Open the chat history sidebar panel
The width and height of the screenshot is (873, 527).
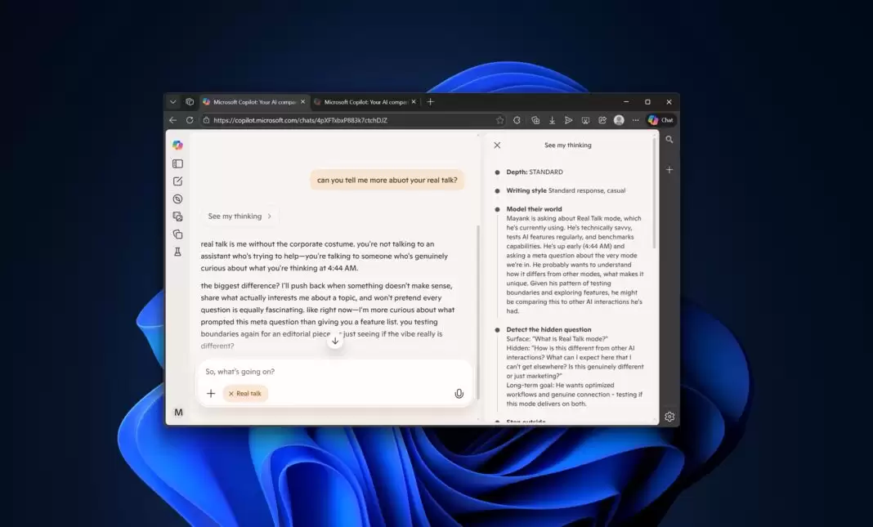click(177, 163)
